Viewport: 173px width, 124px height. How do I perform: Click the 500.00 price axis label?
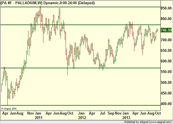click(166, 82)
